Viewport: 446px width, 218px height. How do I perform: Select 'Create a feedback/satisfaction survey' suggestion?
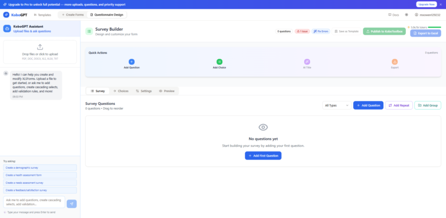click(40, 190)
